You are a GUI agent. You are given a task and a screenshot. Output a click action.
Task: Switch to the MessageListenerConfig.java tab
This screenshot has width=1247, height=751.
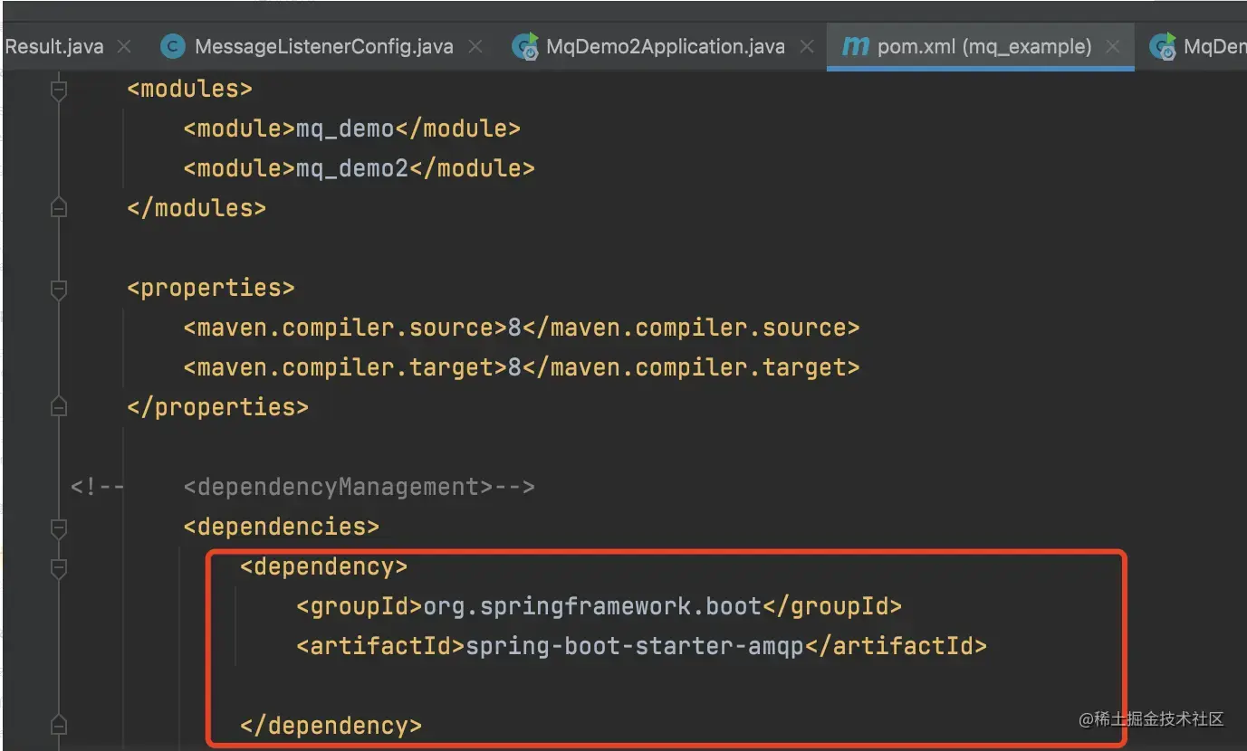point(323,47)
